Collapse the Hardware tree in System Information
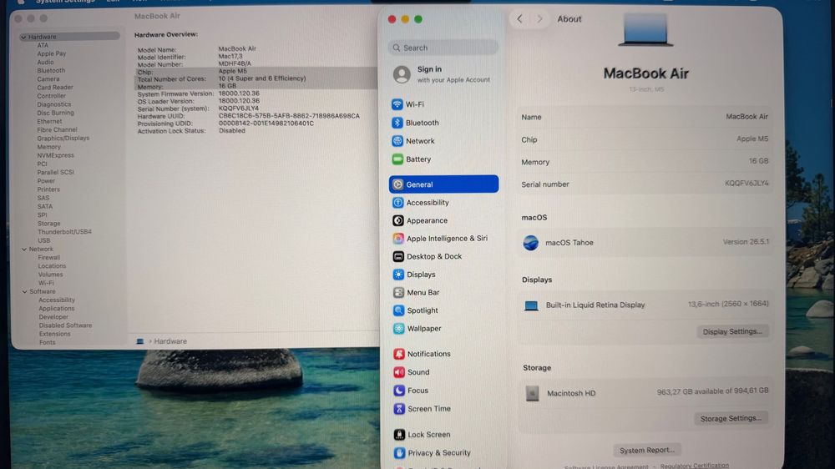 click(x=23, y=38)
